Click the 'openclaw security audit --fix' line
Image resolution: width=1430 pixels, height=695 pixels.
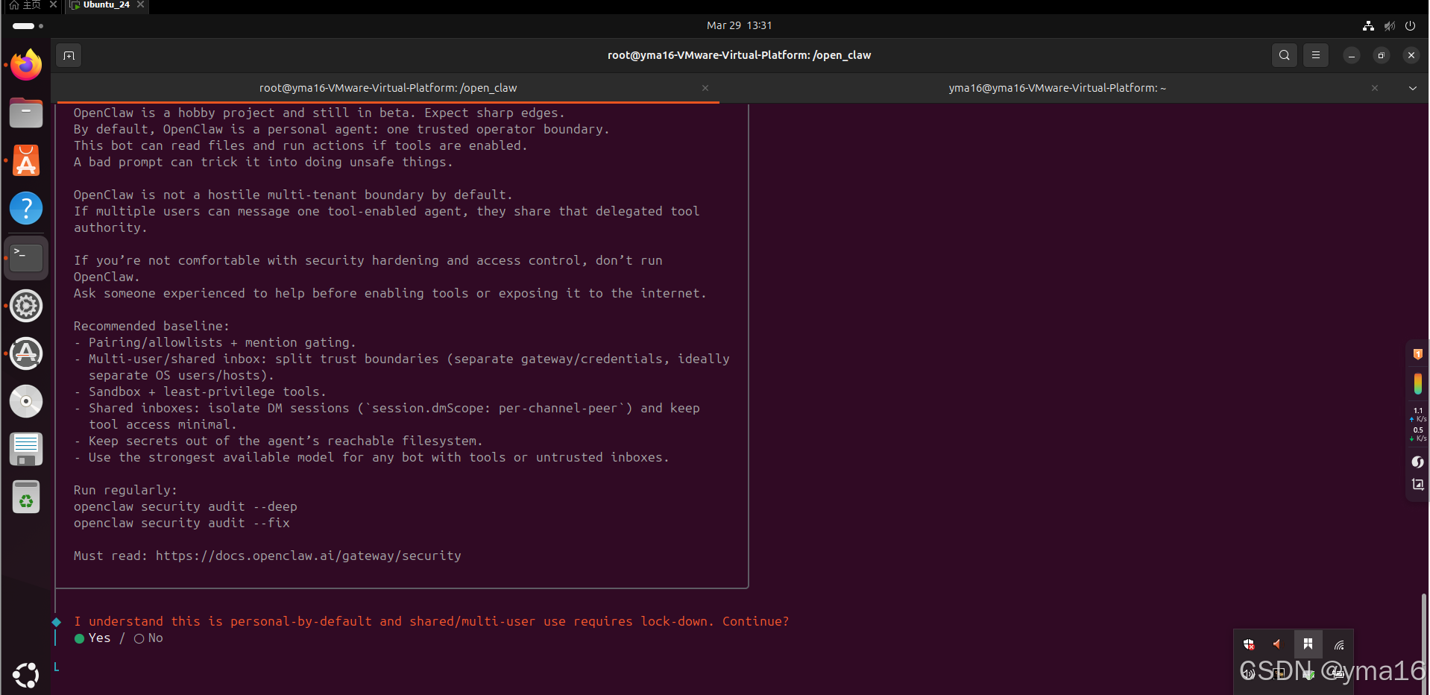181,523
